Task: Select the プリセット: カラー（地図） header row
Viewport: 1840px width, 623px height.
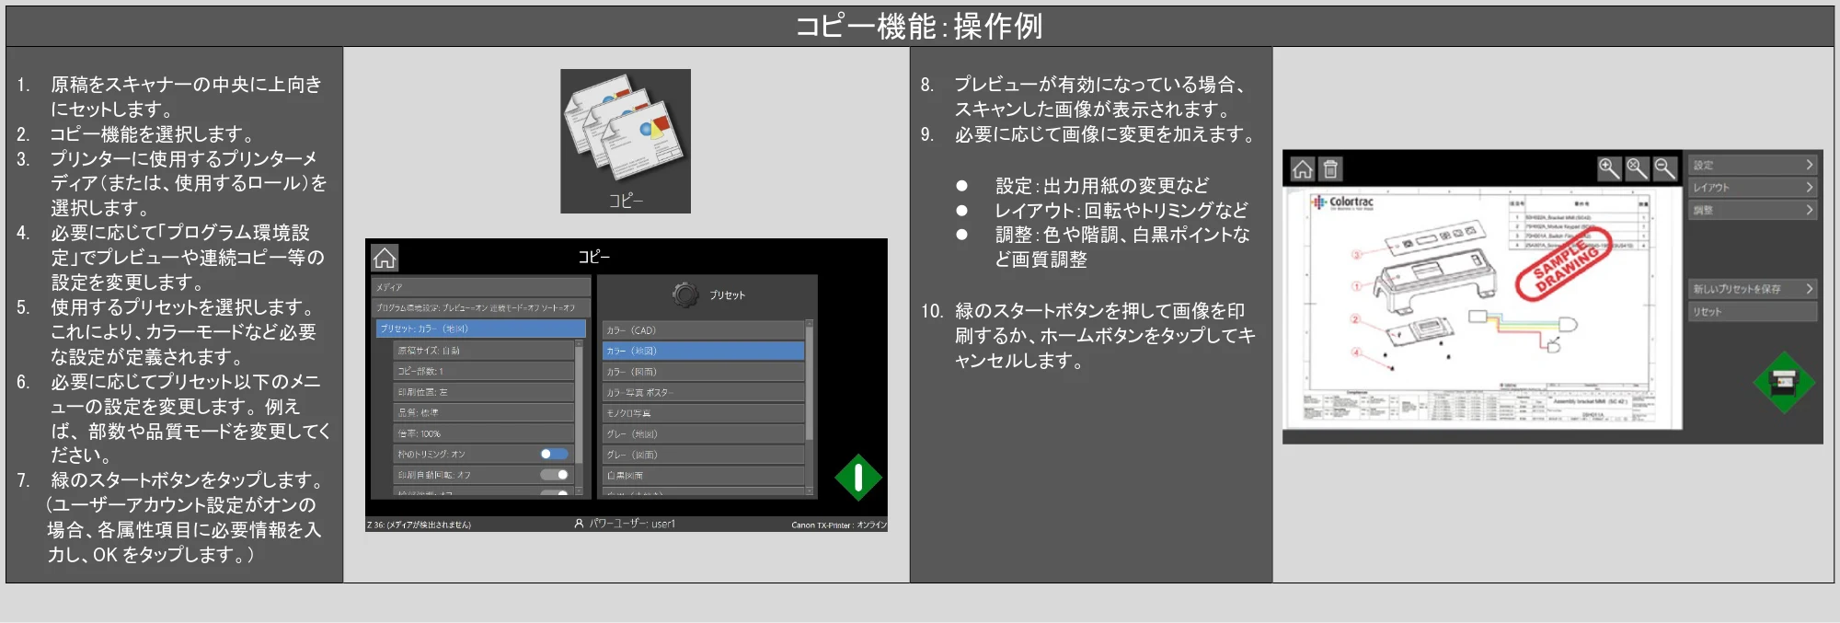Action: [481, 329]
